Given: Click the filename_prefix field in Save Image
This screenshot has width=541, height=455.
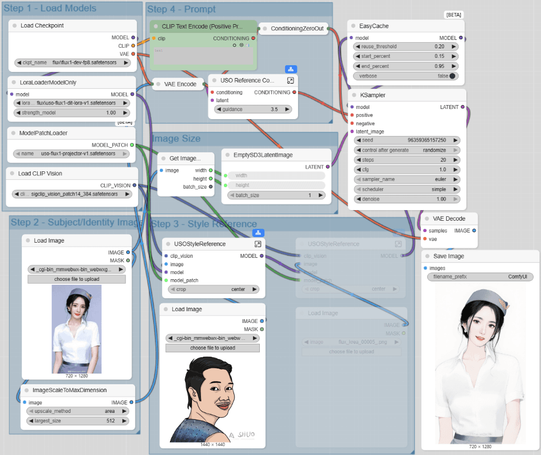Looking at the screenshot, I should click(480, 277).
